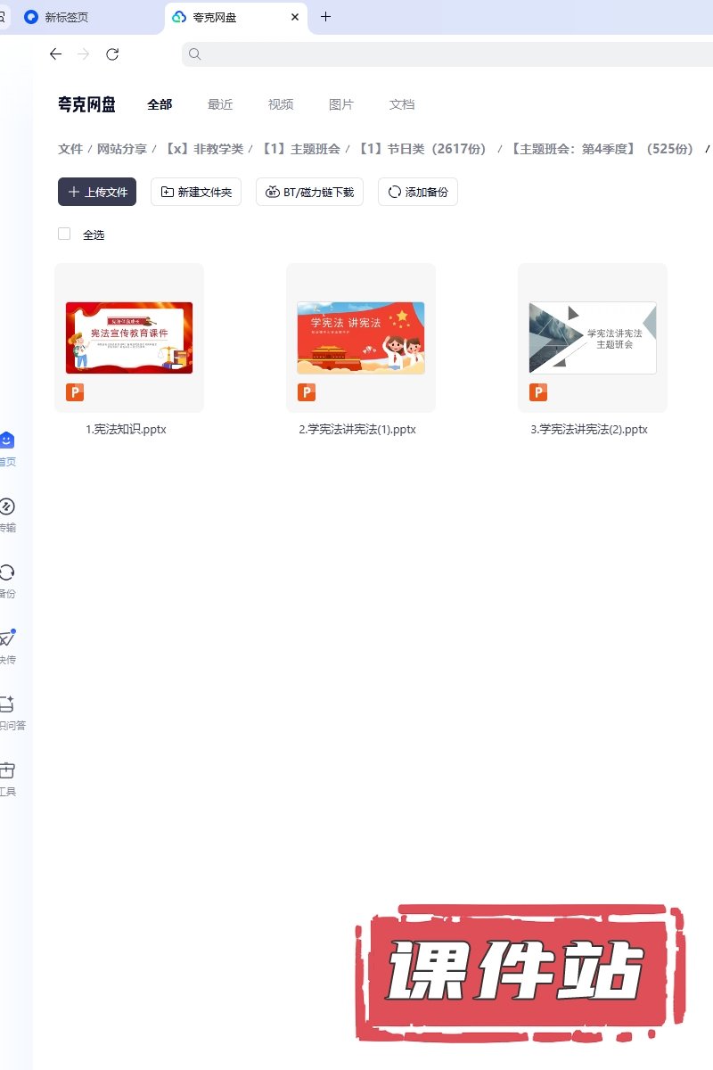Image resolution: width=713 pixels, height=1070 pixels.
Task: Click the browser address bar
Action: pos(446,54)
